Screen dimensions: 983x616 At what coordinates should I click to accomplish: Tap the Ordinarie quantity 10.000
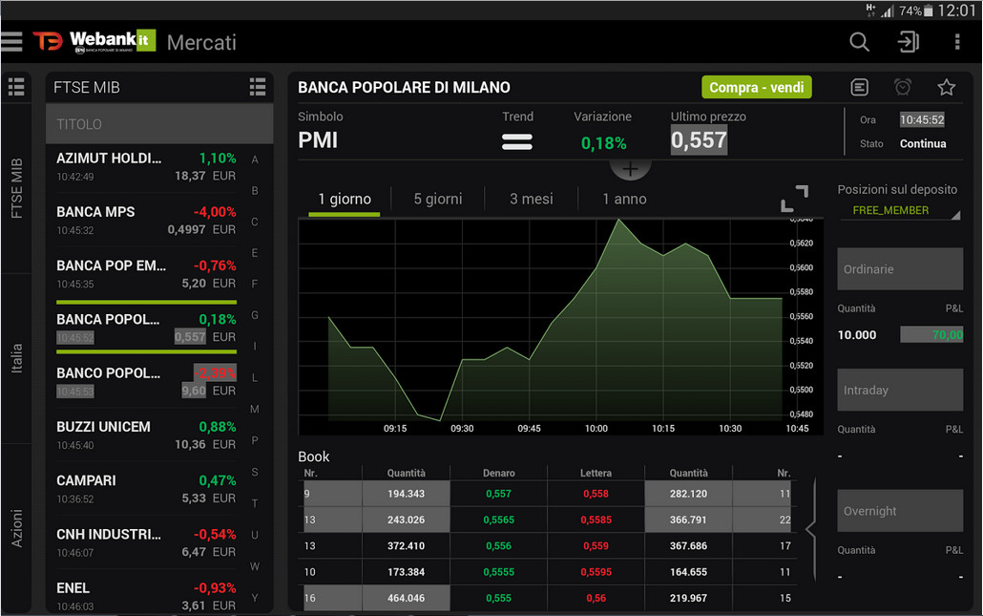coord(857,335)
